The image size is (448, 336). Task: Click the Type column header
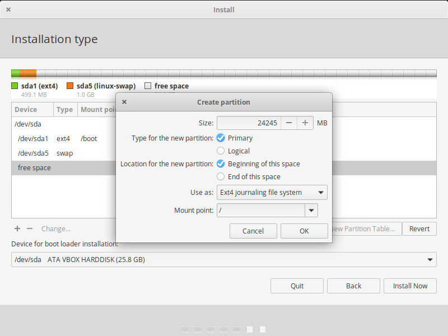tap(65, 110)
